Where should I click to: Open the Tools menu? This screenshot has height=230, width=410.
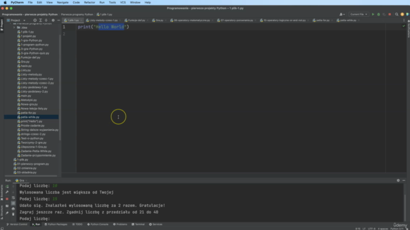pyautogui.click(x=112, y=3)
